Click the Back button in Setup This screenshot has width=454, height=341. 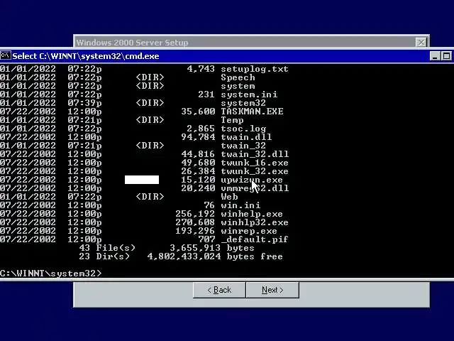tap(219, 290)
